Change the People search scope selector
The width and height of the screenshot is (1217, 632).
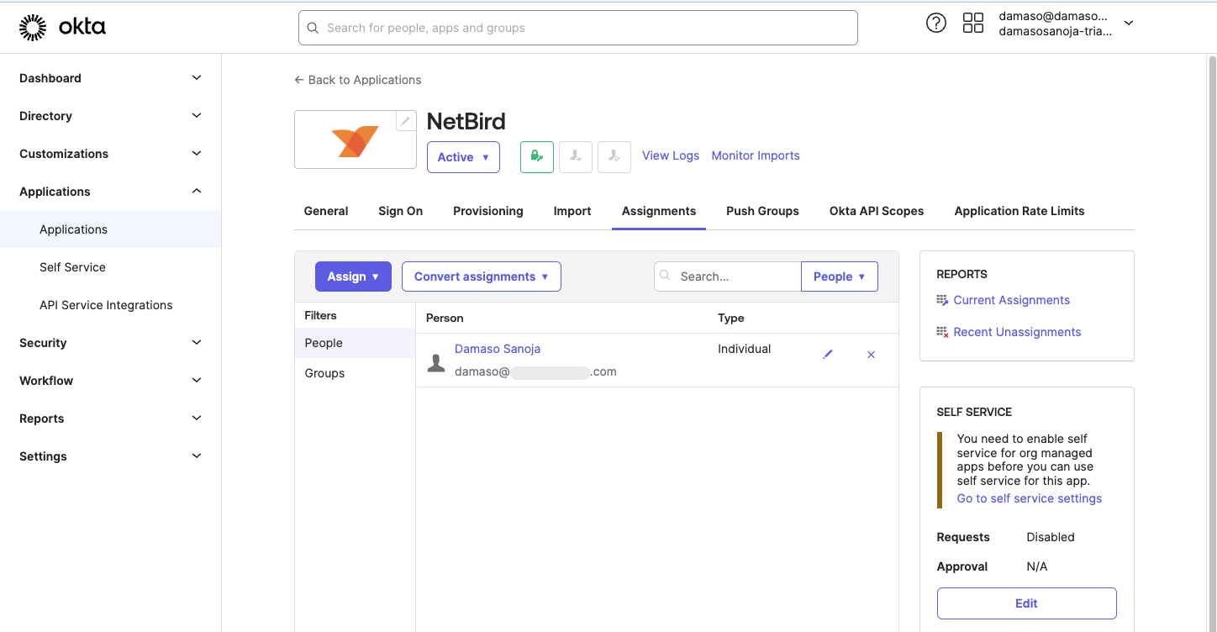(839, 276)
